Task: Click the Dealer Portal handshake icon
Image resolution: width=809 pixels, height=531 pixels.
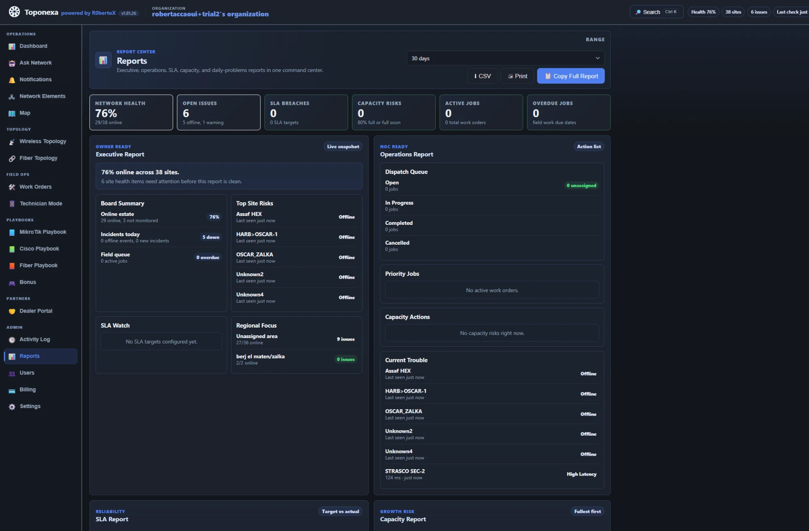Action: point(12,311)
